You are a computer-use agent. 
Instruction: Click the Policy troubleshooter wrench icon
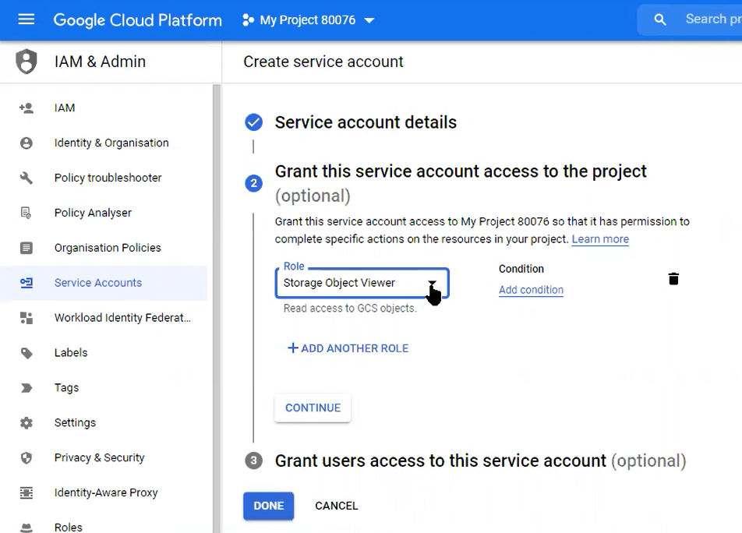coord(26,178)
